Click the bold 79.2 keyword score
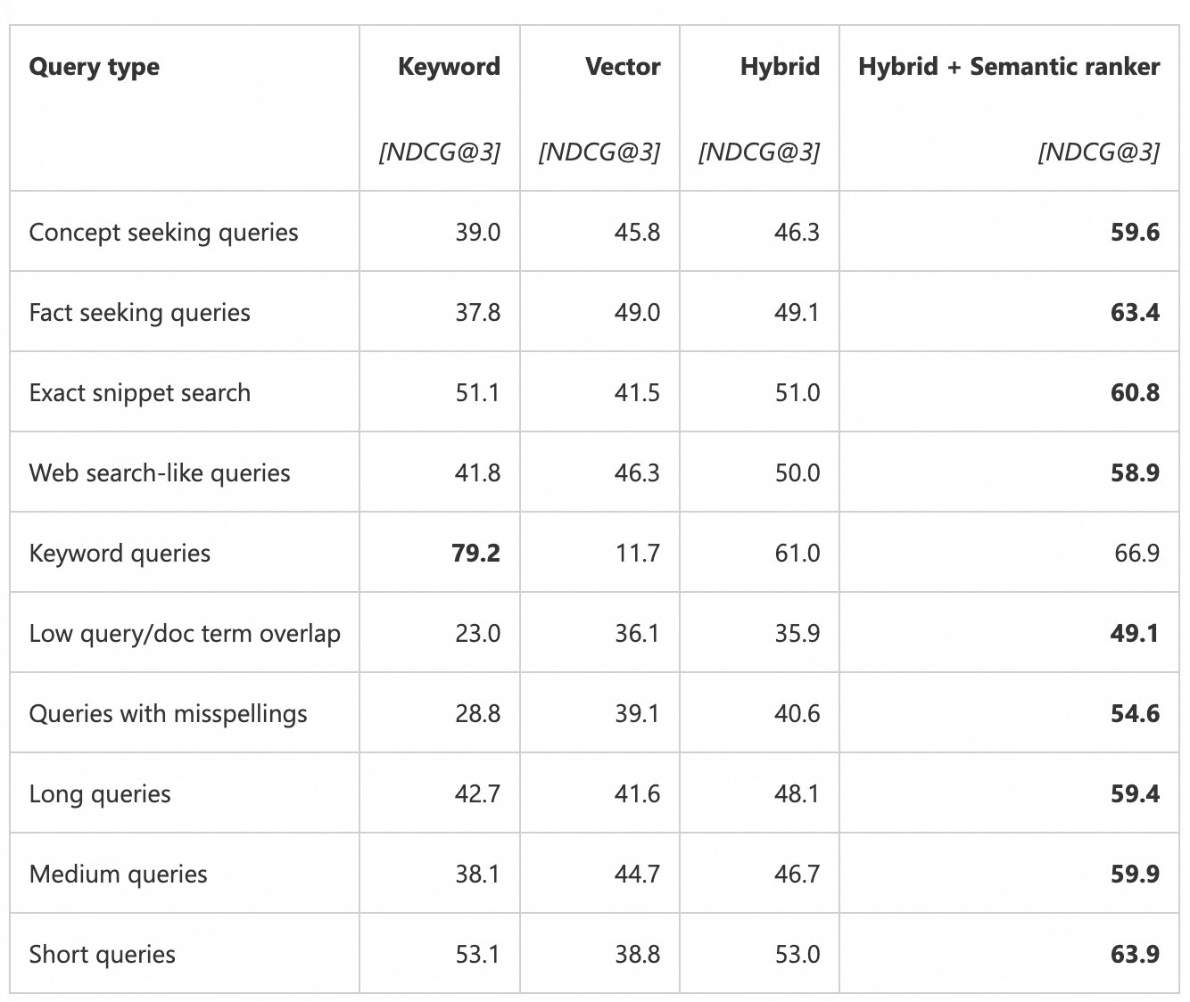The image size is (1190, 1002). point(475,554)
